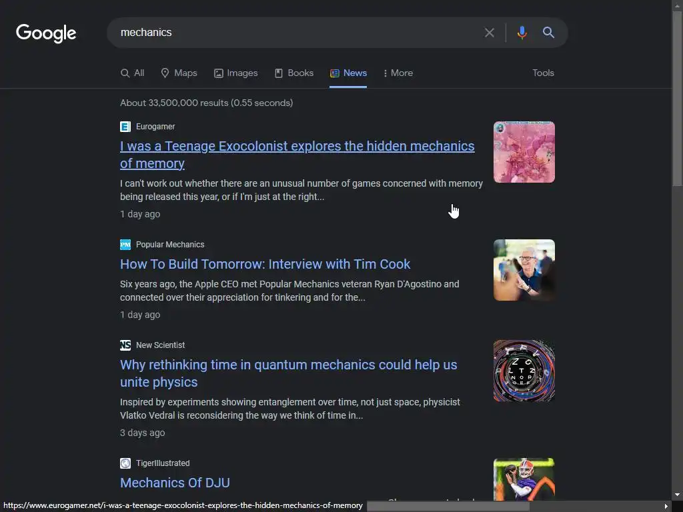Screen dimensions: 683x512
Task: Click the results count text
Action: coord(207,103)
